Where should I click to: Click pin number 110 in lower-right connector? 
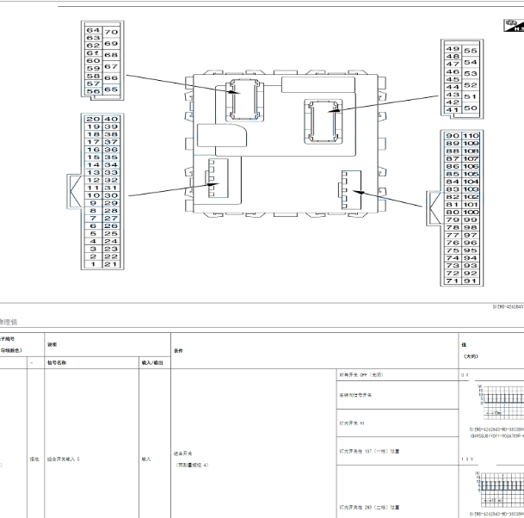coord(471,136)
